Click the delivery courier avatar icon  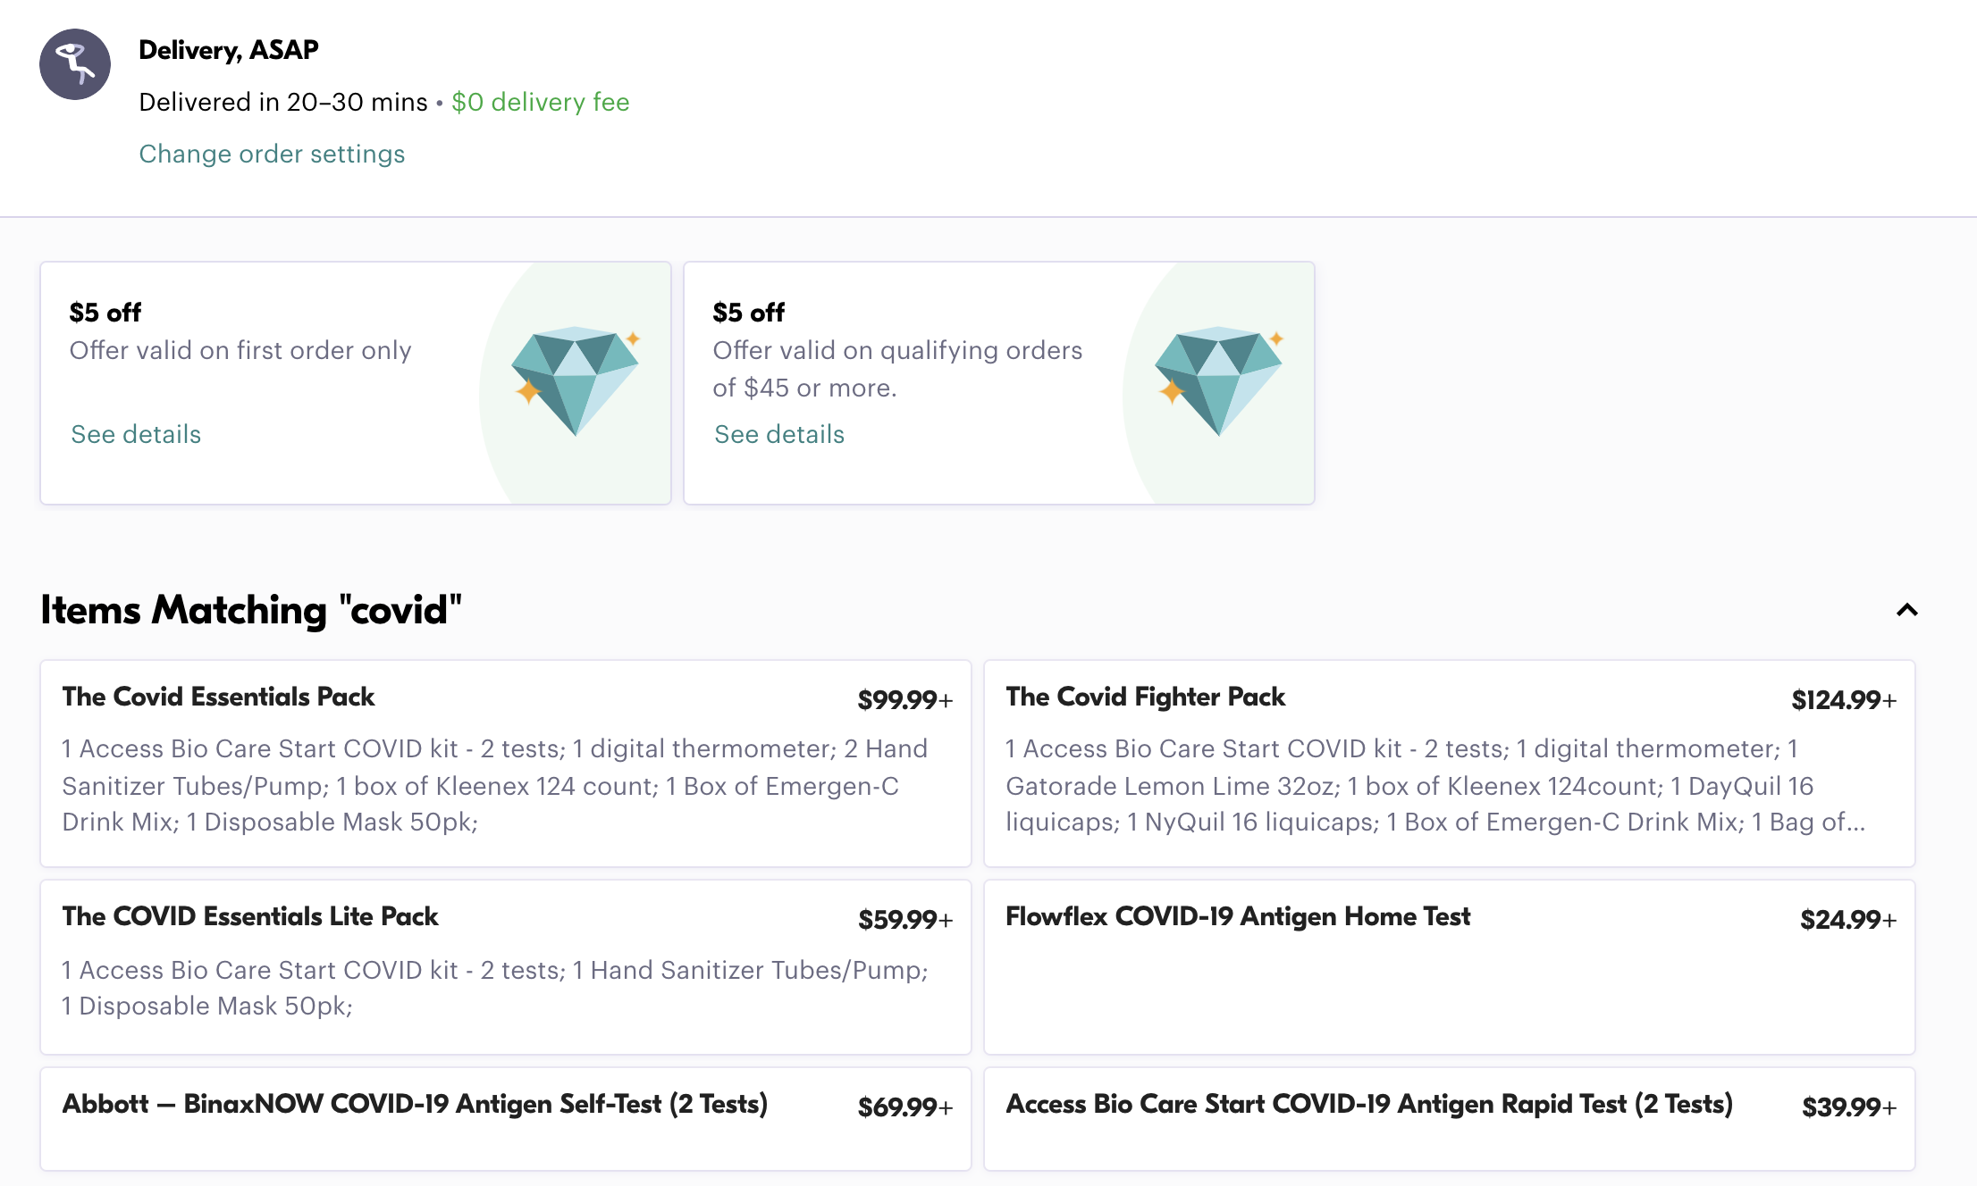click(75, 64)
